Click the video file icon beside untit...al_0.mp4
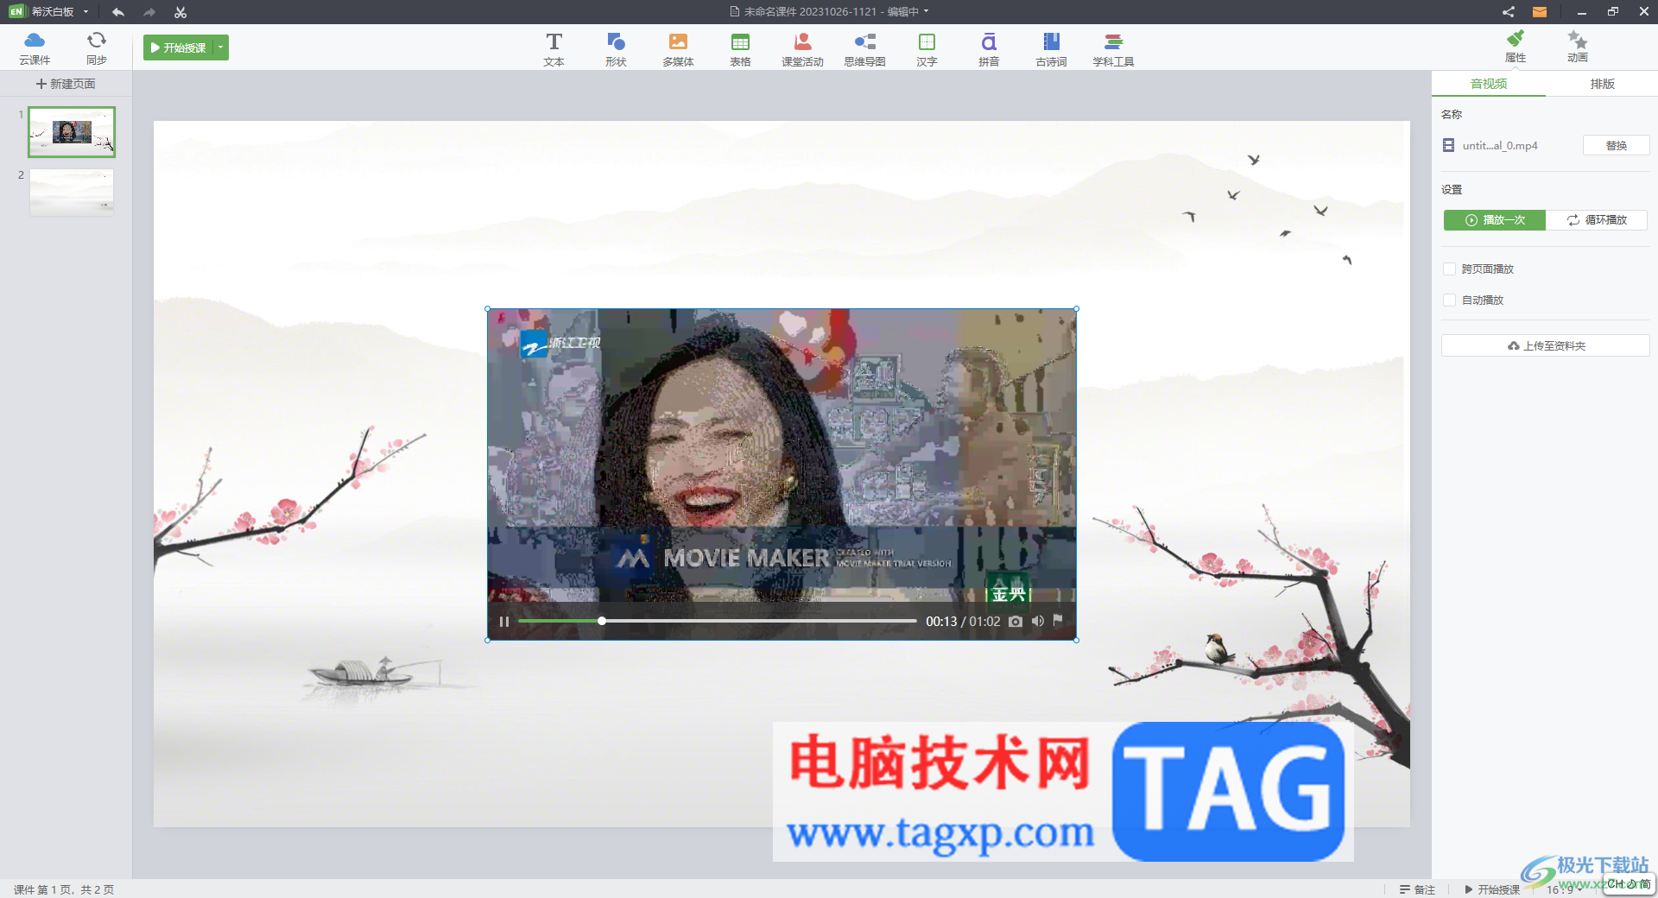This screenshot has height=898, width=1658. (x=1449, y=145)
